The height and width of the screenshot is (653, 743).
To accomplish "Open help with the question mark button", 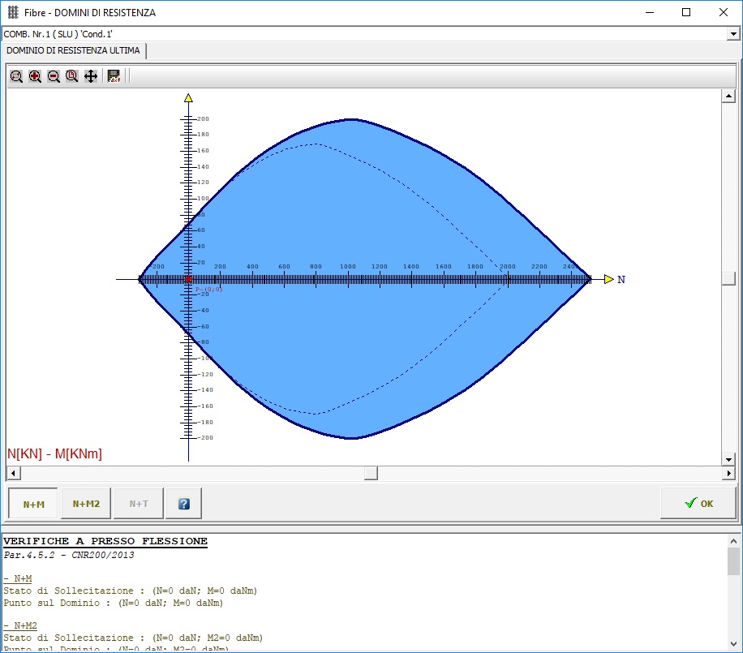I will [184, 504].
